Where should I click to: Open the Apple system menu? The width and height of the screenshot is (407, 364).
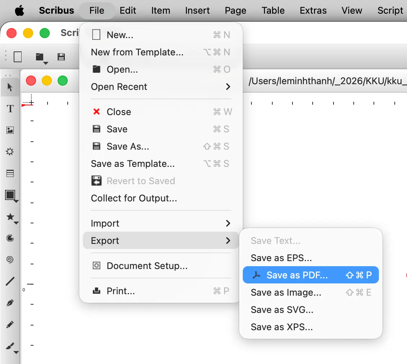click(x=19, y=10)
